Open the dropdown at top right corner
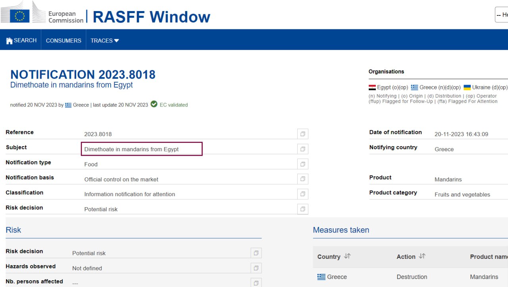508x287 pixels. tap(501, 15)
